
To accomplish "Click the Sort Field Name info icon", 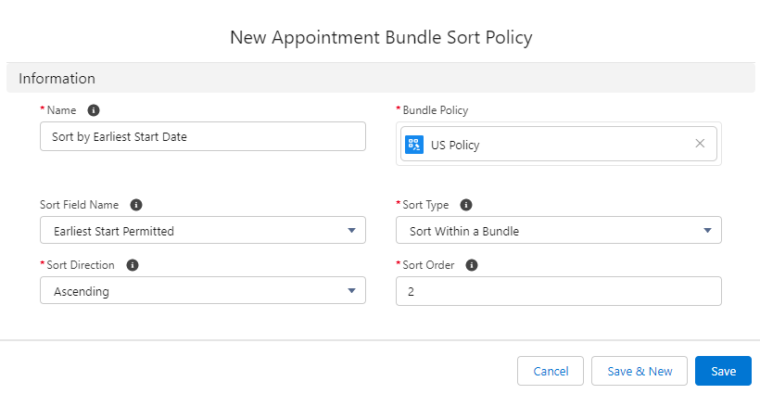I will (x=136, y=205).
